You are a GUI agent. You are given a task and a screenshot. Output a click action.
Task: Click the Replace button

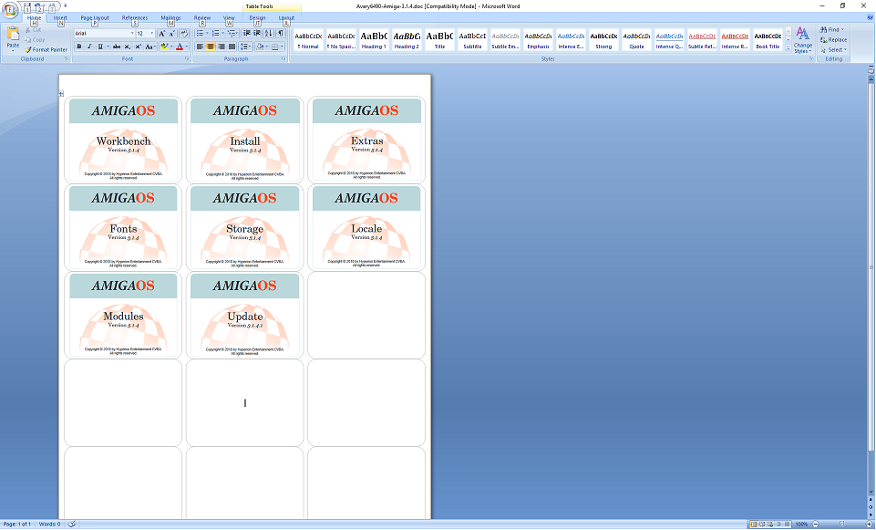coord(832,39)
